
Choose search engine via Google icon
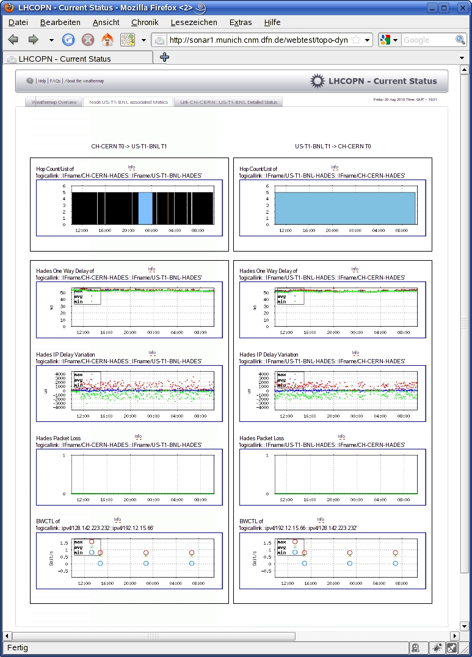click(388, 40)
